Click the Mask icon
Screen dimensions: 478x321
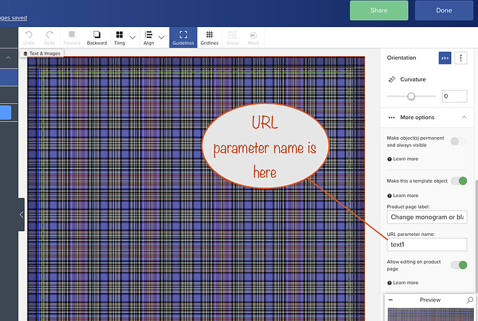pos(254,38)
